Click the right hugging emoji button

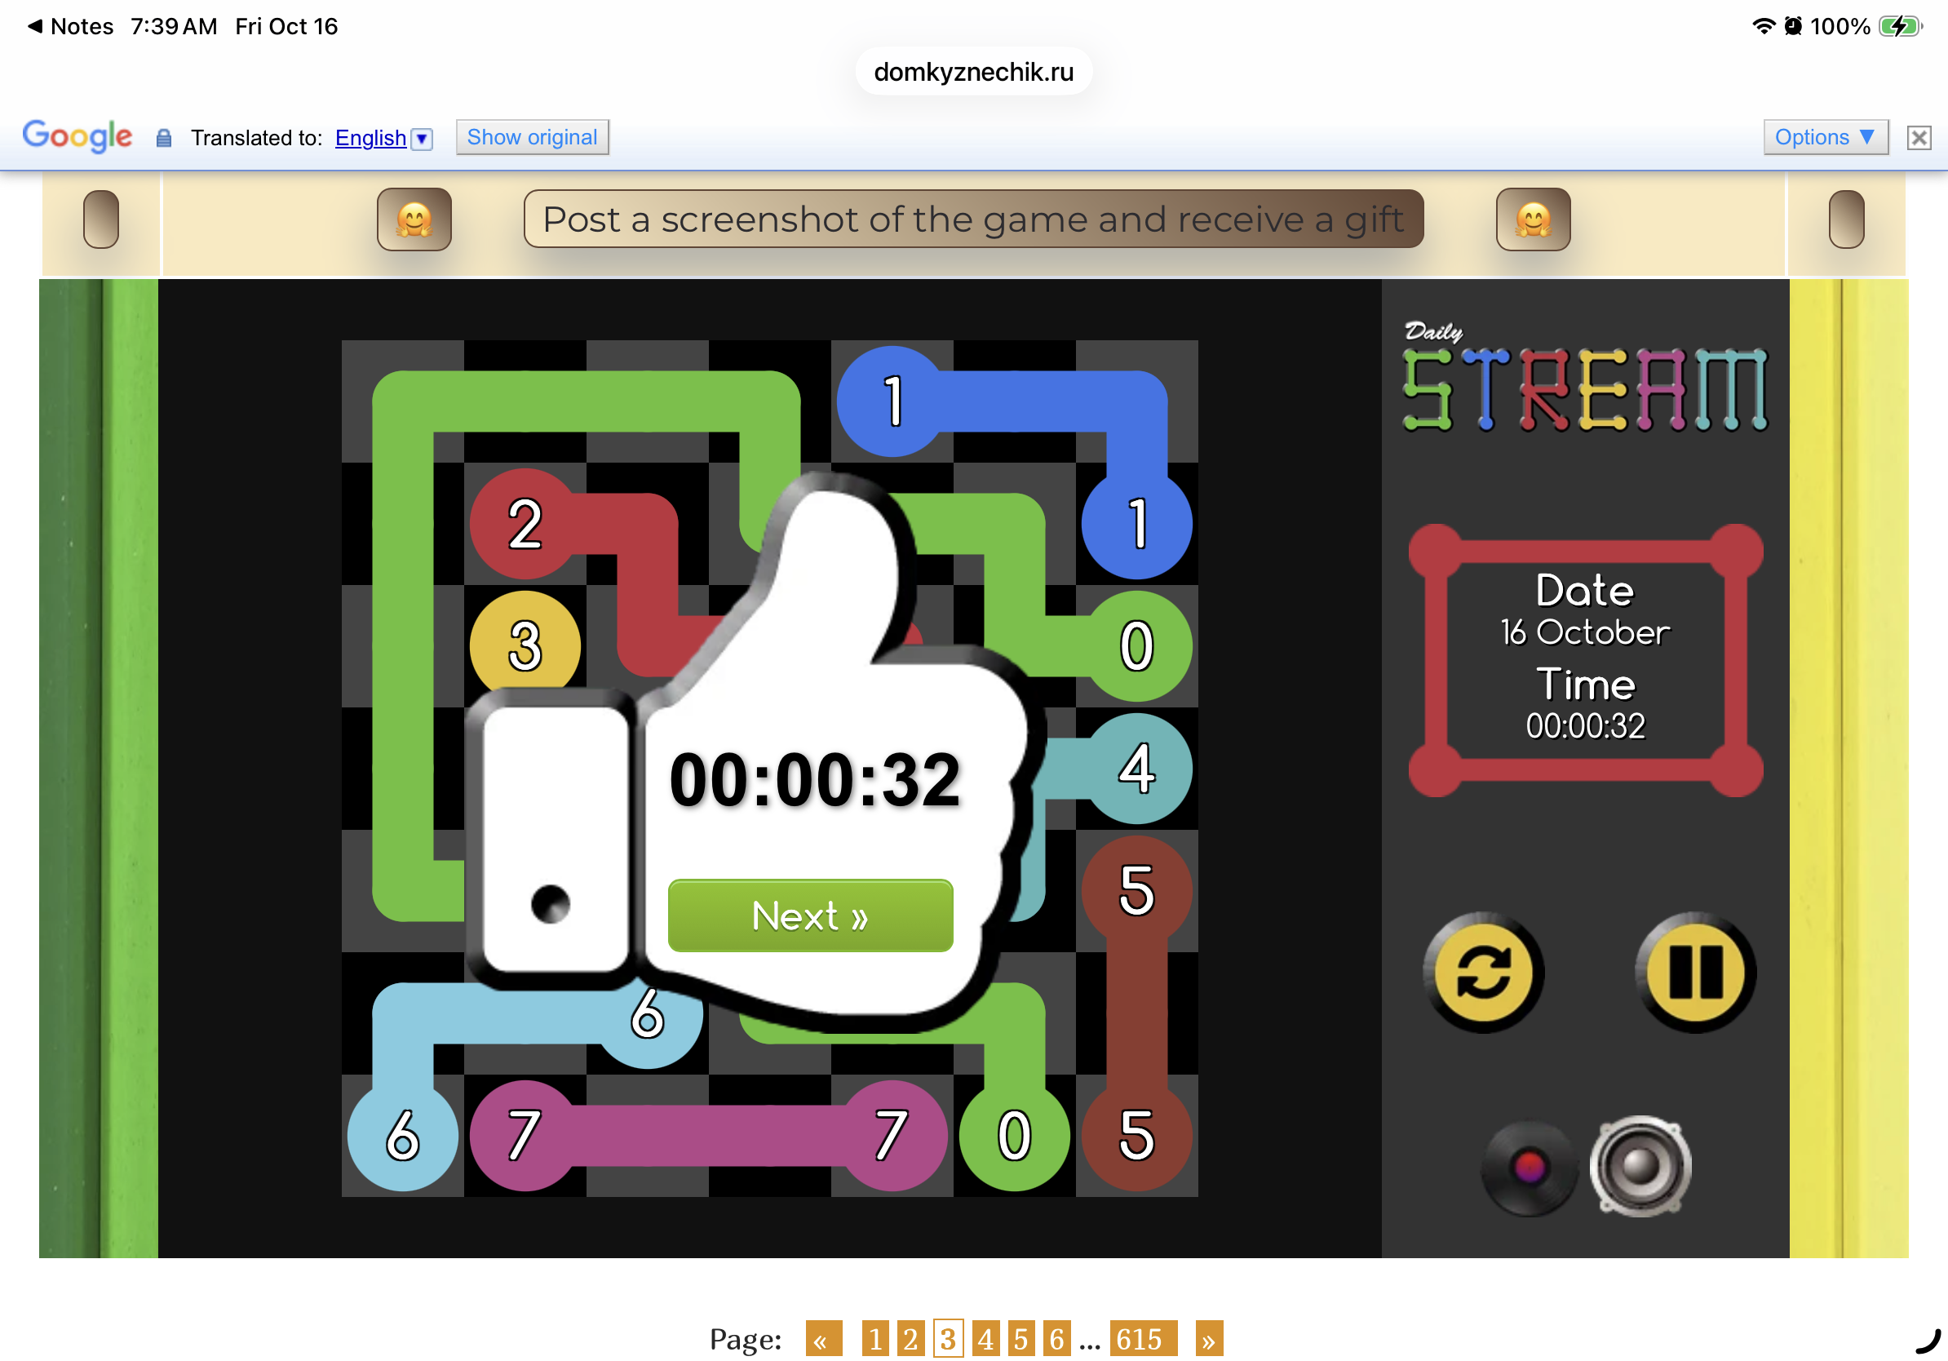1532,219
